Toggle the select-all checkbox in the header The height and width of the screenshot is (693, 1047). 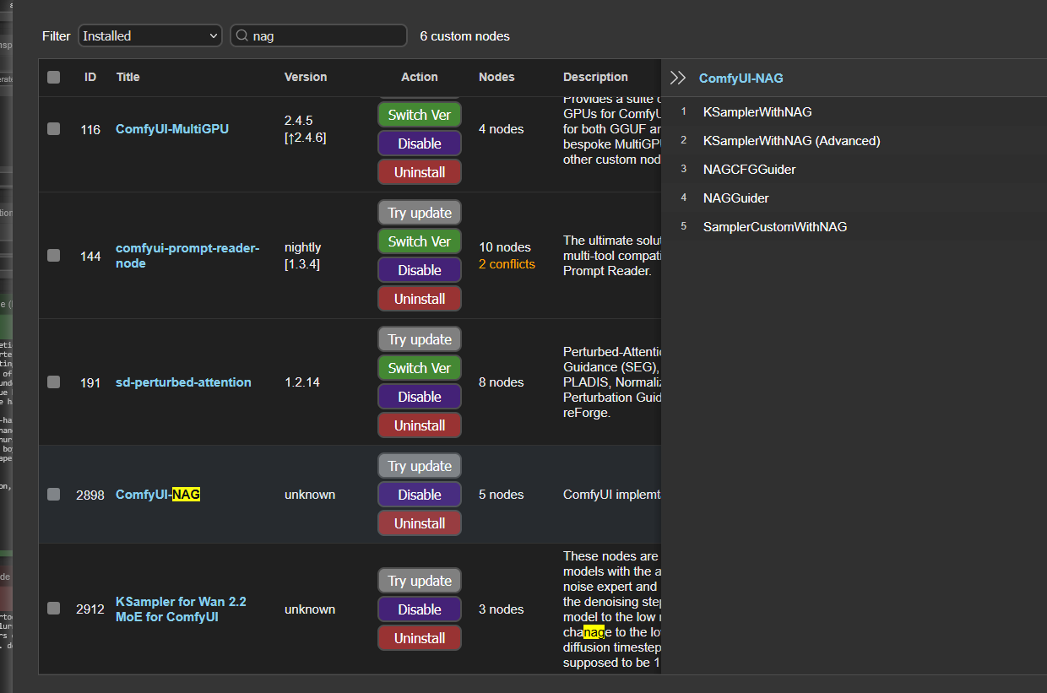point(54,77)
